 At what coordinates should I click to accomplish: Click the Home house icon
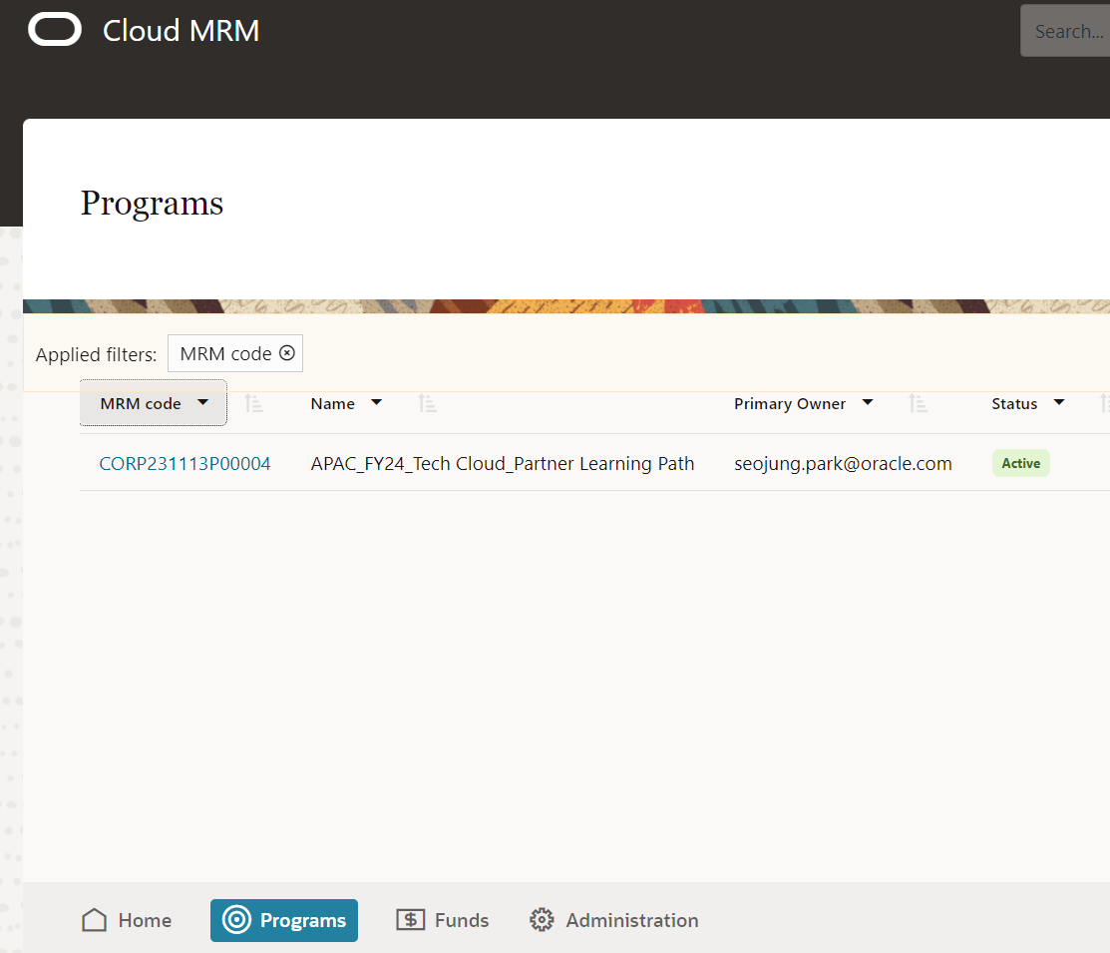pyautogui.click(x=94, y=920)
